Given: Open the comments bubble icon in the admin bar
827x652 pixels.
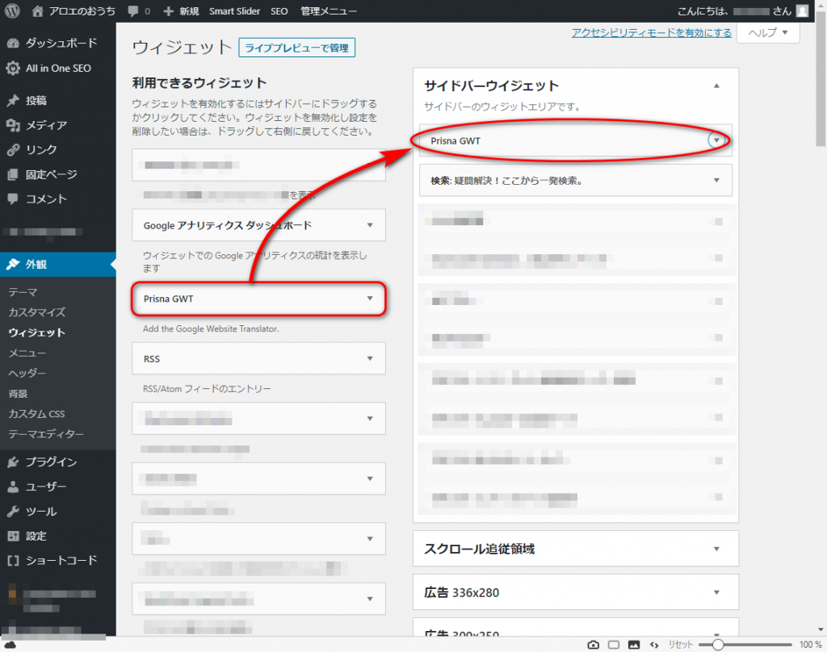Looking at the screenshot, I should (x=132, y=11).
